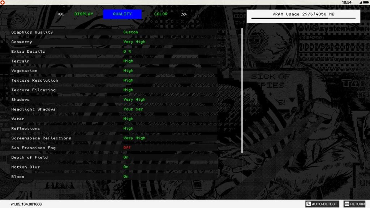Click the next tab double-arrow icon
Image resolution: width=370 pixels, height=208 pixels.
click(184, 14)
